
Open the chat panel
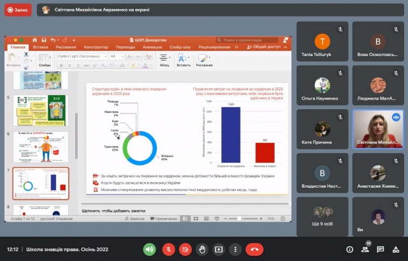pyautogui.click(x=381, y=250)
